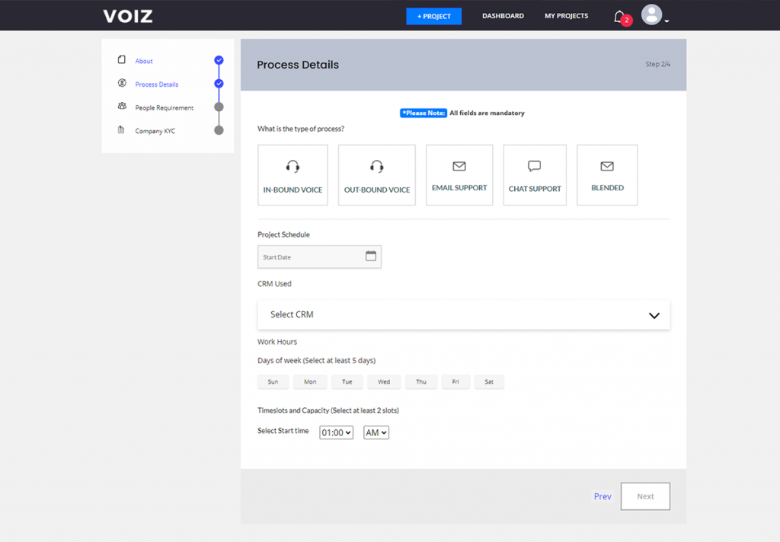Go to People Requirement step
Viewport: 780px width, 542px height.
coord(165,107)
